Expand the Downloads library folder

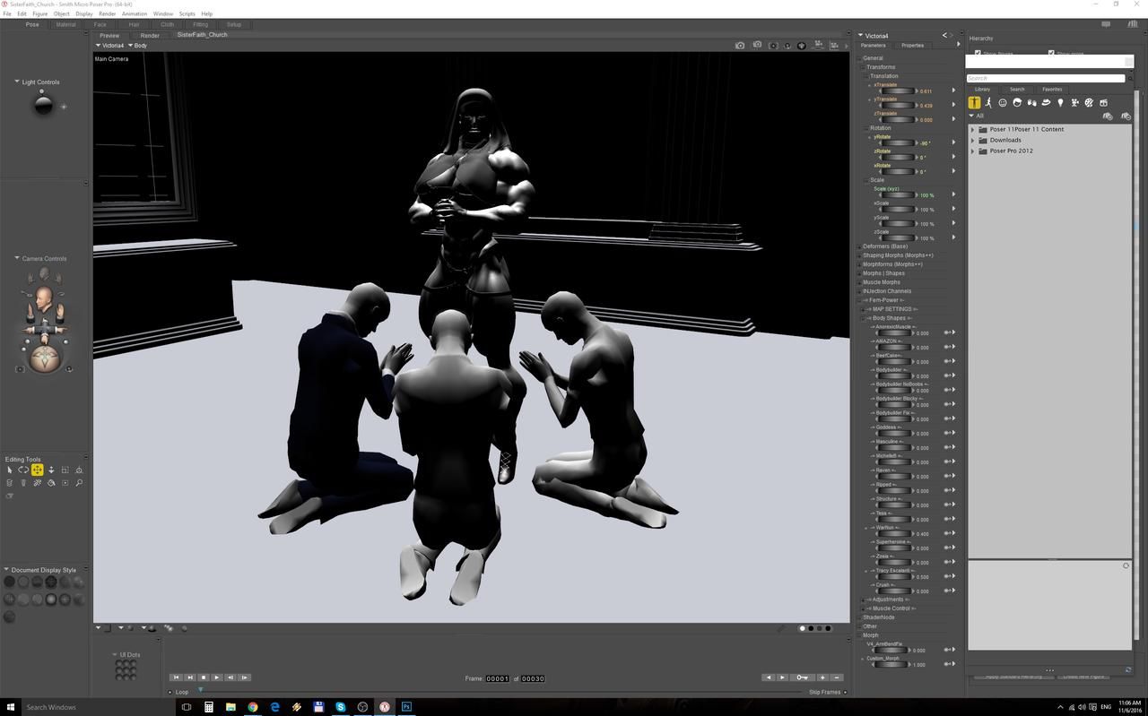click(973, 140)
